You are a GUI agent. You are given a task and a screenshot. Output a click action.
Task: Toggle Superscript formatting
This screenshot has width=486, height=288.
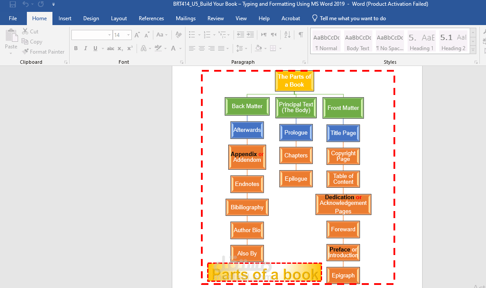coord(130,48)
